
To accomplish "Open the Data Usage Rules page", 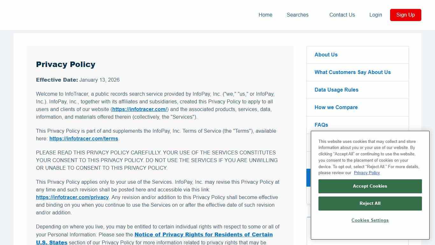I will coord(336,90).
